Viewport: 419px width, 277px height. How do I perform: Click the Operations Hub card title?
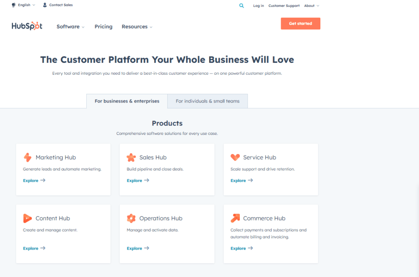[161, 218]
